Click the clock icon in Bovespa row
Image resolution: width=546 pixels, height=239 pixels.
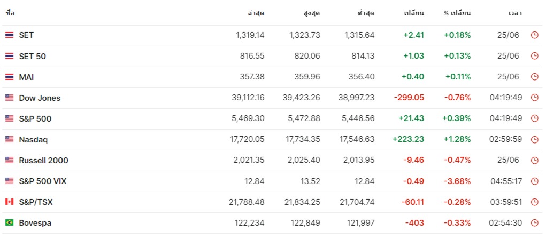point(534,223)
